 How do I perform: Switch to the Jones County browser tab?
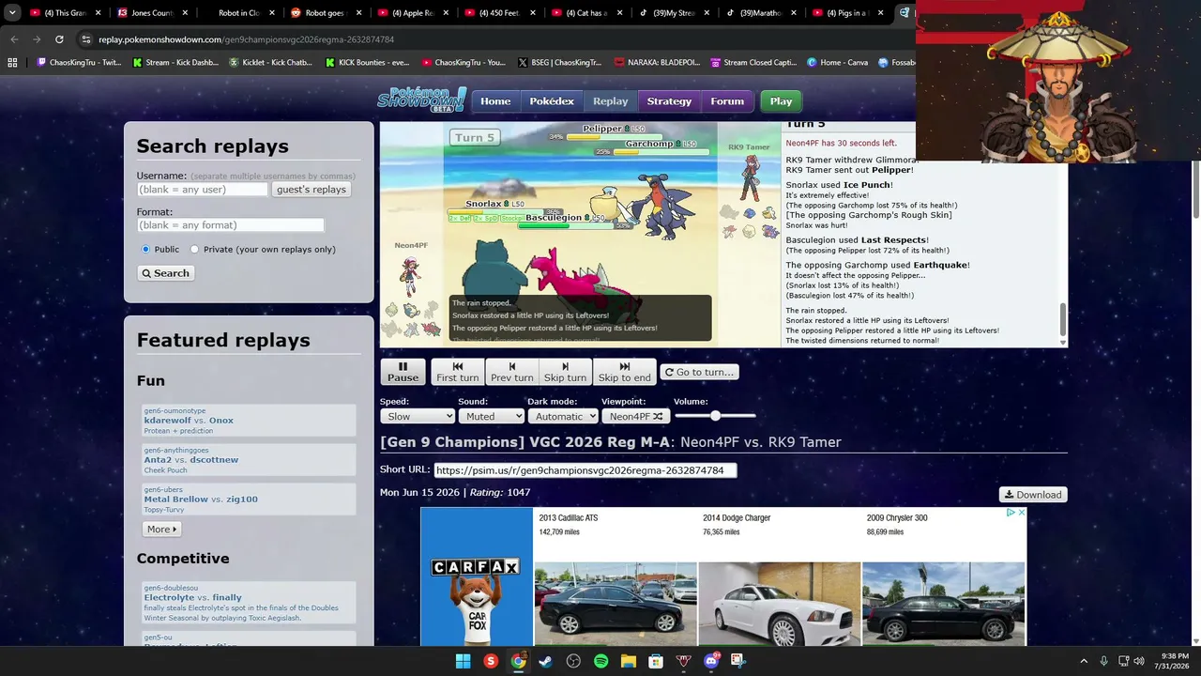pyautogui.click(x=149, y=13)
